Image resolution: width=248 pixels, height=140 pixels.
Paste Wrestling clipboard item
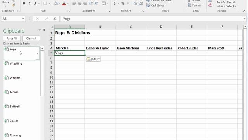tap(22, 67)
